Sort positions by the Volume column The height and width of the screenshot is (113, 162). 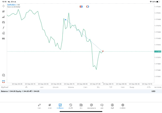[x=71, y=87]
